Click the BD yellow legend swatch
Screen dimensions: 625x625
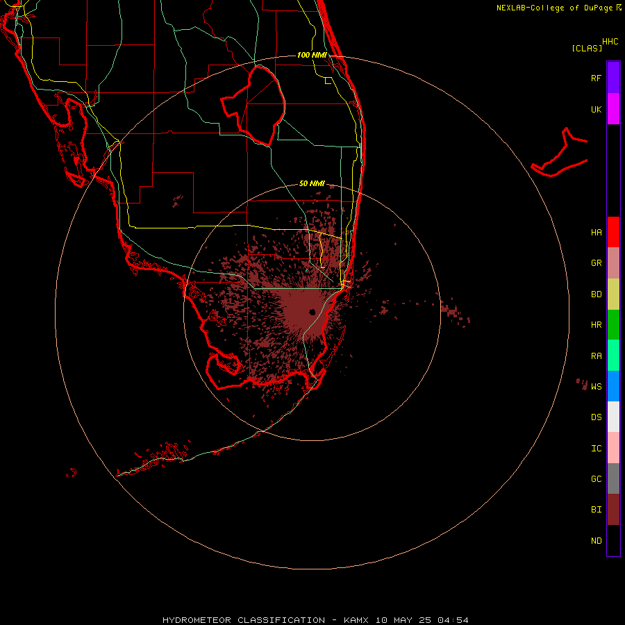(613, 294)
